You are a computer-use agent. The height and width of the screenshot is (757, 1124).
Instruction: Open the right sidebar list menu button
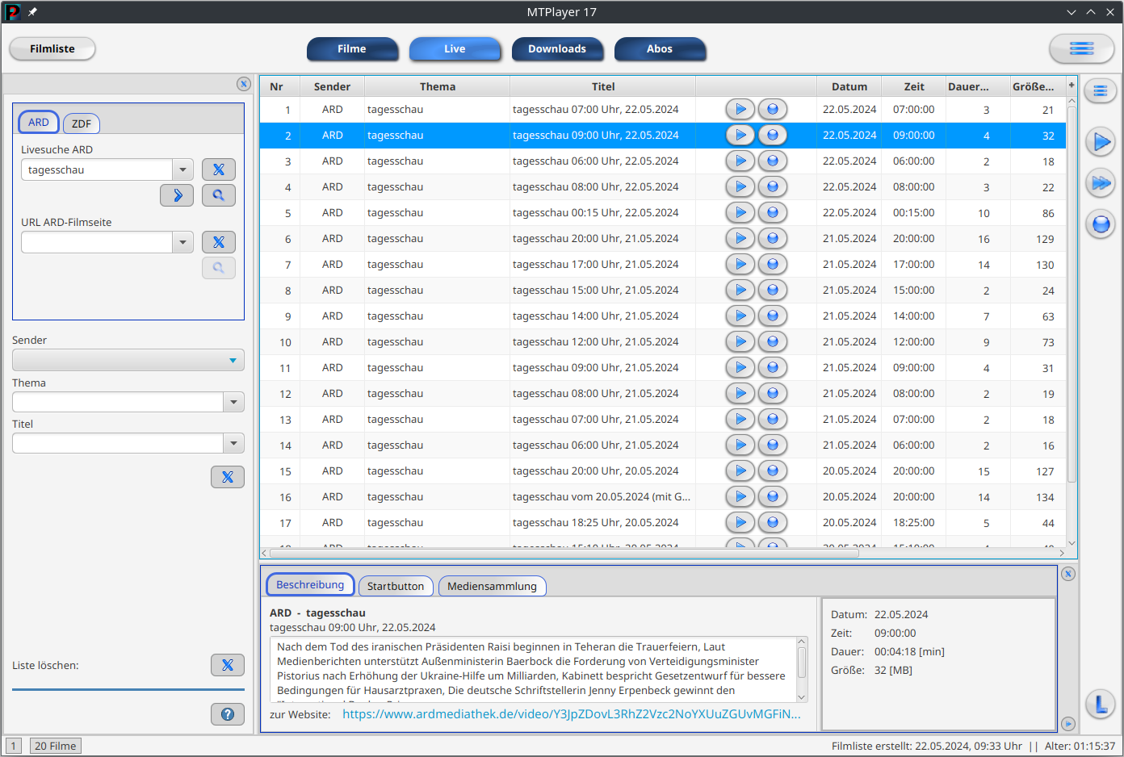pyautogui.click(x=1100, y=91)
